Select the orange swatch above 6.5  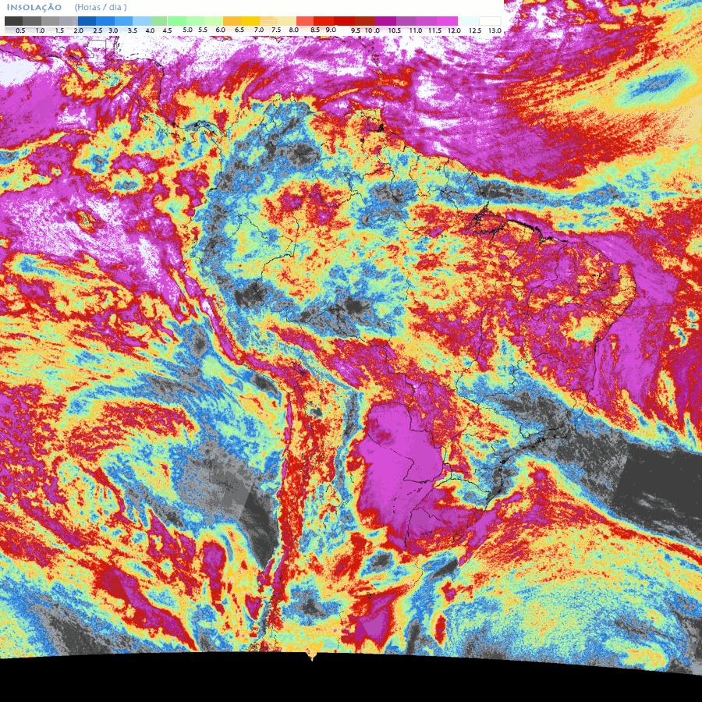[x=232, y=20]
